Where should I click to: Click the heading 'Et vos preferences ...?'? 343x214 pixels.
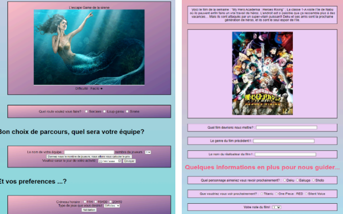(x=33, y=181)
